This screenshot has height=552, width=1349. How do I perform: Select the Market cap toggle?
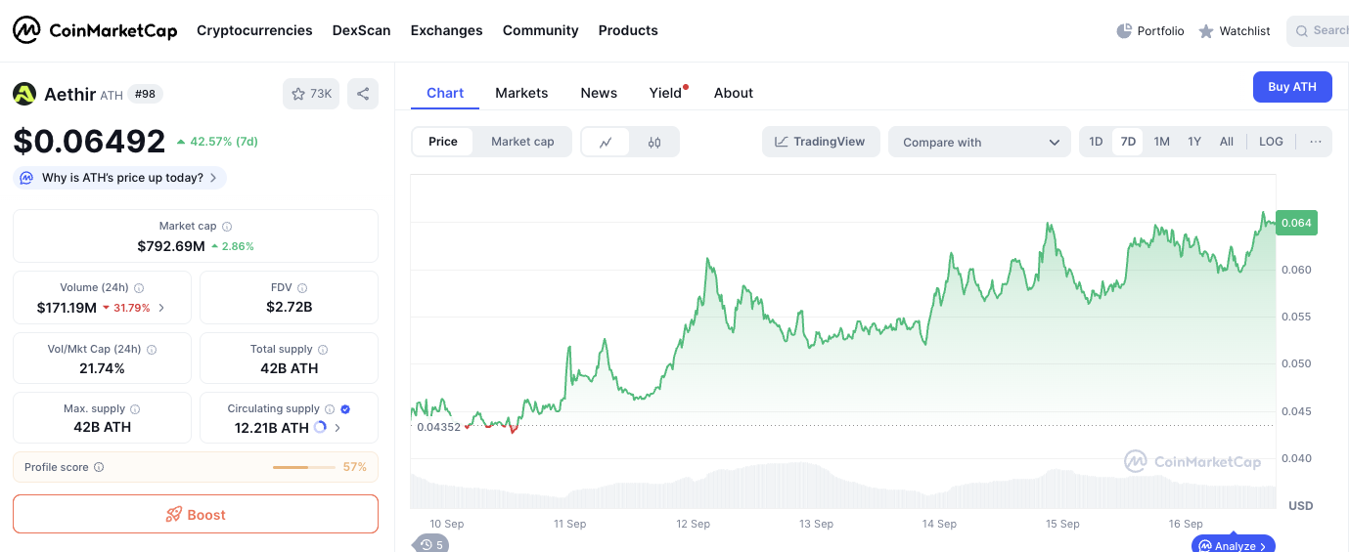point(522,142)
